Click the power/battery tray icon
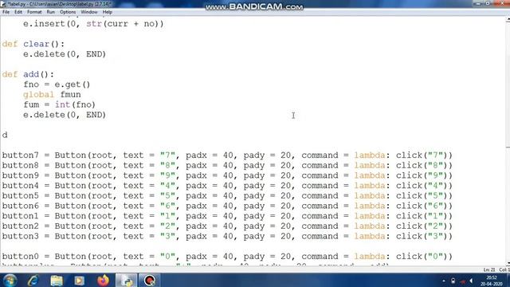The height and width of the screenshot is (287, 510). 453,281
